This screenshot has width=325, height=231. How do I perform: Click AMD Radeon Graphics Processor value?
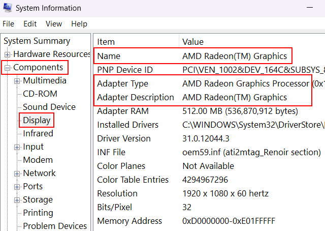(246, 84)
